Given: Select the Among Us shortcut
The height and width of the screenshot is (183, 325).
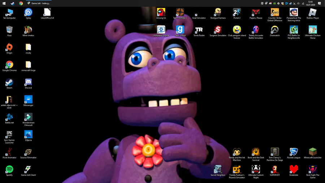Looking at the screenshot, I should coord(161,14).
